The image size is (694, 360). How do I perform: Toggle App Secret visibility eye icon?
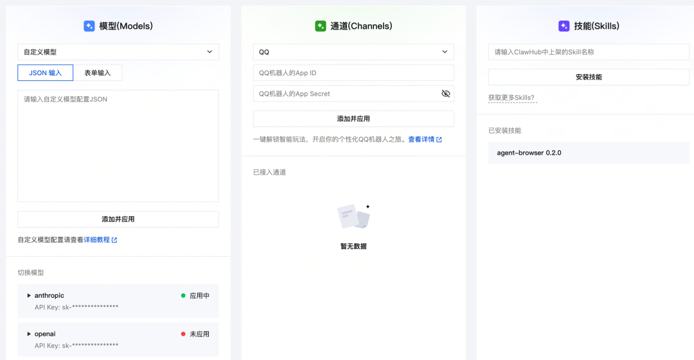tap(446, 94)
